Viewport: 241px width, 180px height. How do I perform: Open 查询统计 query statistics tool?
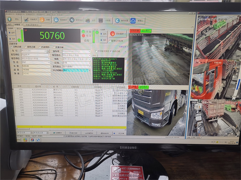pos(56,20)
